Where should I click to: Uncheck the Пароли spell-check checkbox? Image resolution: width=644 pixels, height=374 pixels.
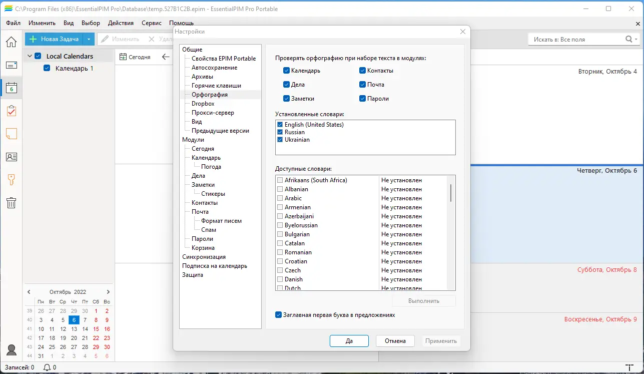pyautogui.click(x=363, y=99)
